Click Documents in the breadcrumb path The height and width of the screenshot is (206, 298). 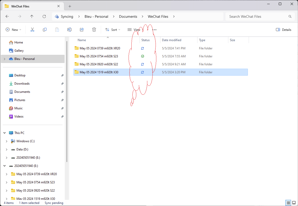128,16
